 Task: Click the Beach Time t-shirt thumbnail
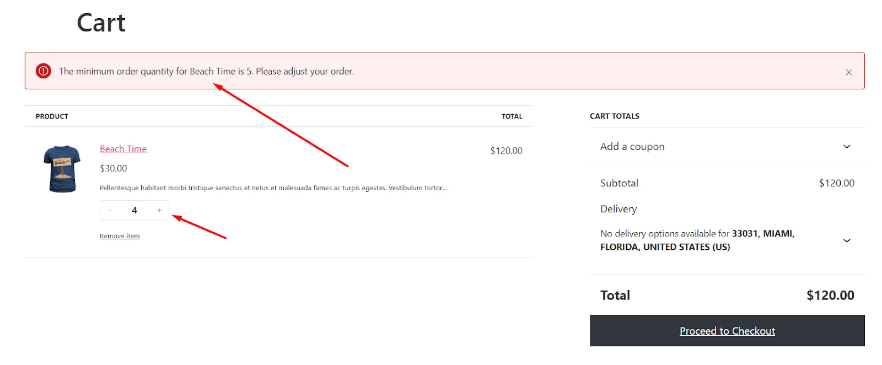[x=62, y=169]
